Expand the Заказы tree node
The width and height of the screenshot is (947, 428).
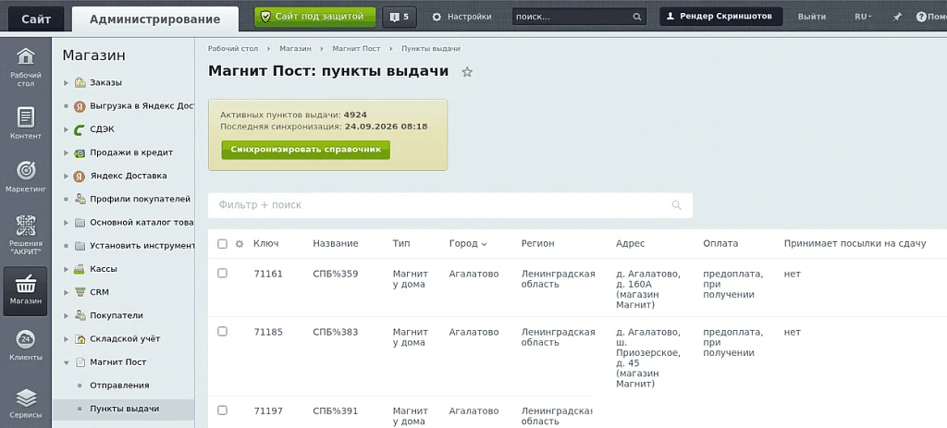click(67, 82)
